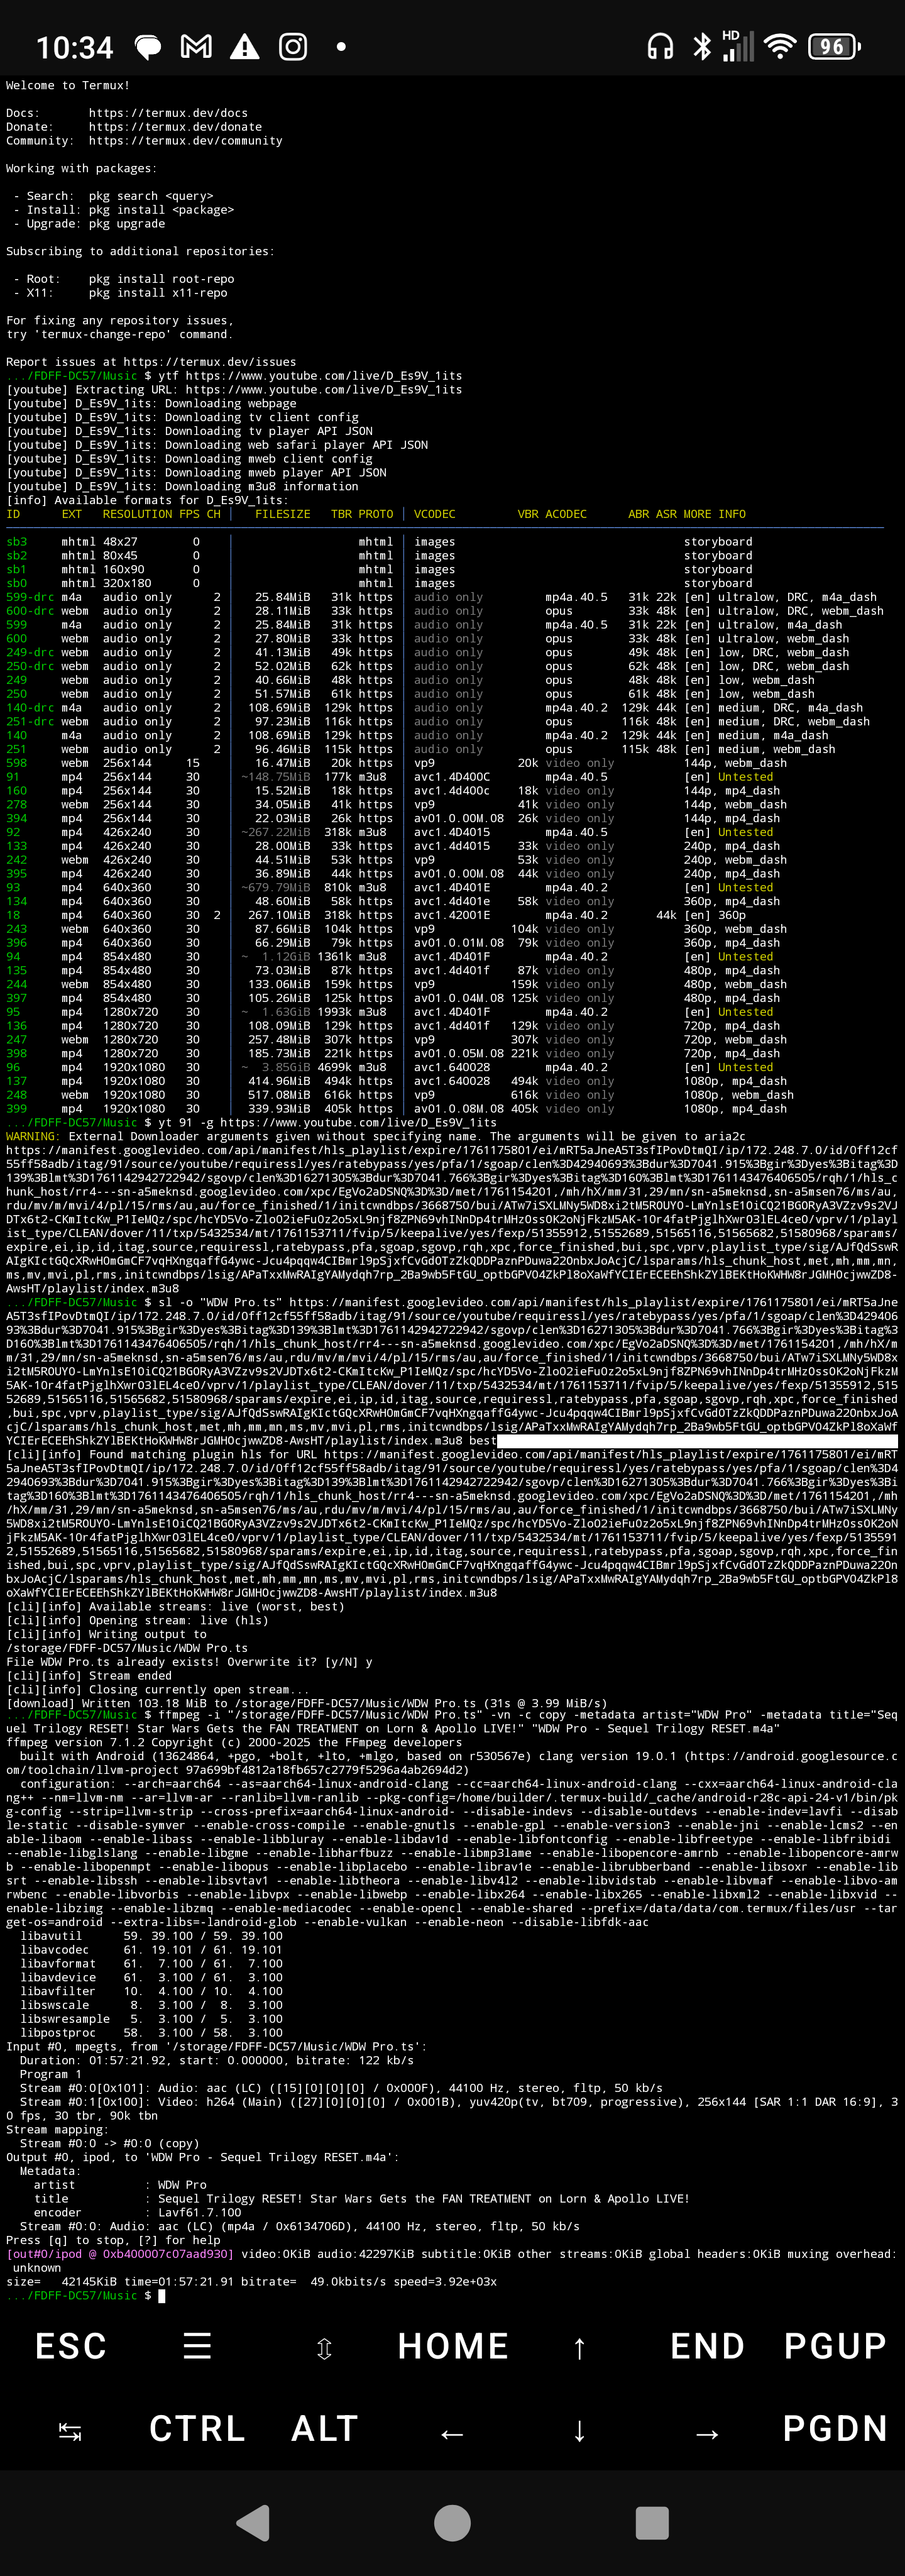This screenshot has width=905, height=2576.
Task: Tap the last shell prompt with the cursor
Action: [x=85, y=2297]
